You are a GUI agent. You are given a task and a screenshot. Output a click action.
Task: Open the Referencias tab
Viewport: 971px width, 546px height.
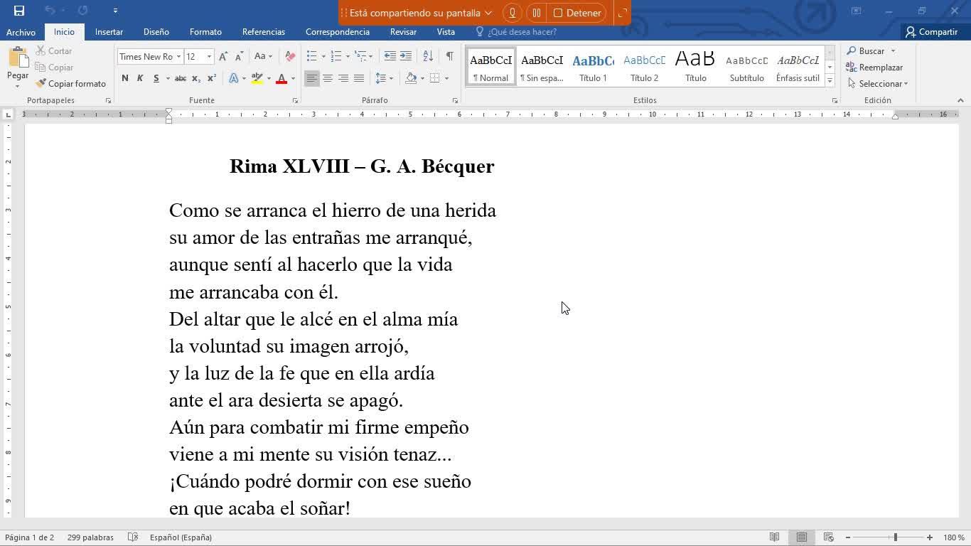point(263,32)
